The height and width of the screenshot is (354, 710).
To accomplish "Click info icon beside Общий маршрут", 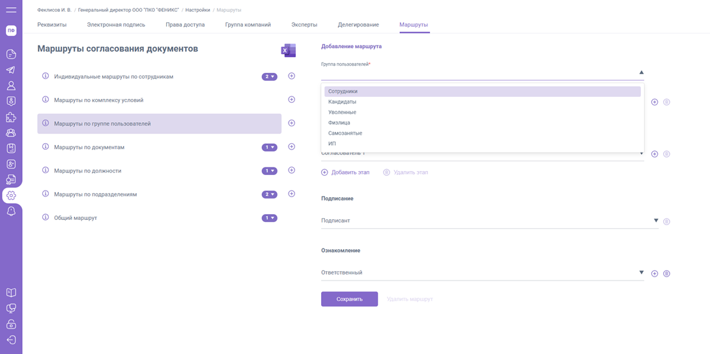I will [46, 217].
